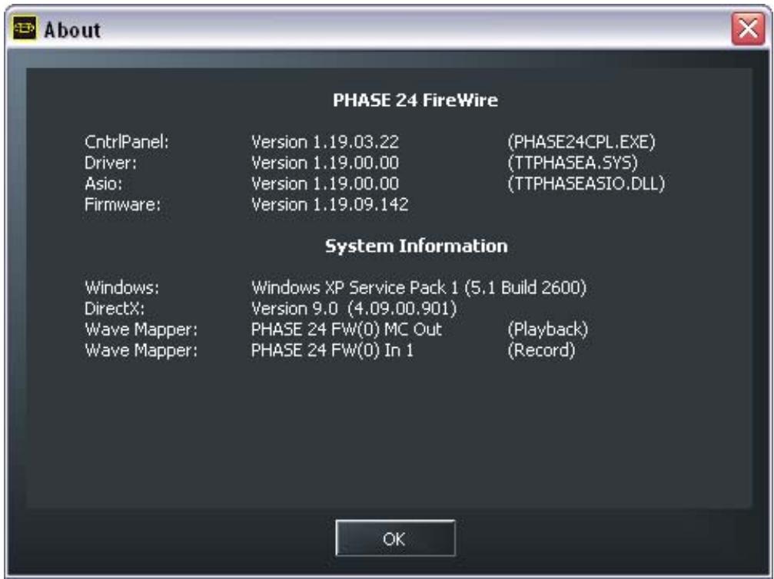
Task: Click 'PHASE 24 FW(0) MC Out' text
Action: (x=347, y=329)
